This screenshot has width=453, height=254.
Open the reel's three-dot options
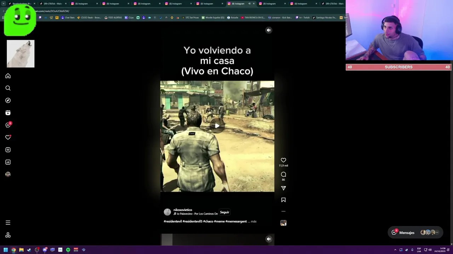click(x=283, y=211)
